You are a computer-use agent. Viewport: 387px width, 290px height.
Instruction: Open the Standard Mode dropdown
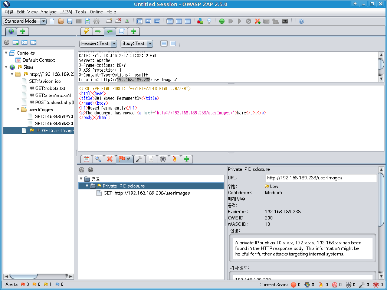tap(25, 21)
